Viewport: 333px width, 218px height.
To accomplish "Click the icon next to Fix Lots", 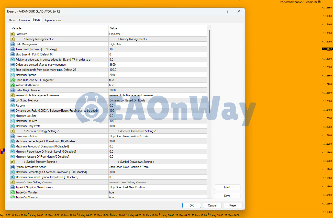I will (x=12, y=106).
